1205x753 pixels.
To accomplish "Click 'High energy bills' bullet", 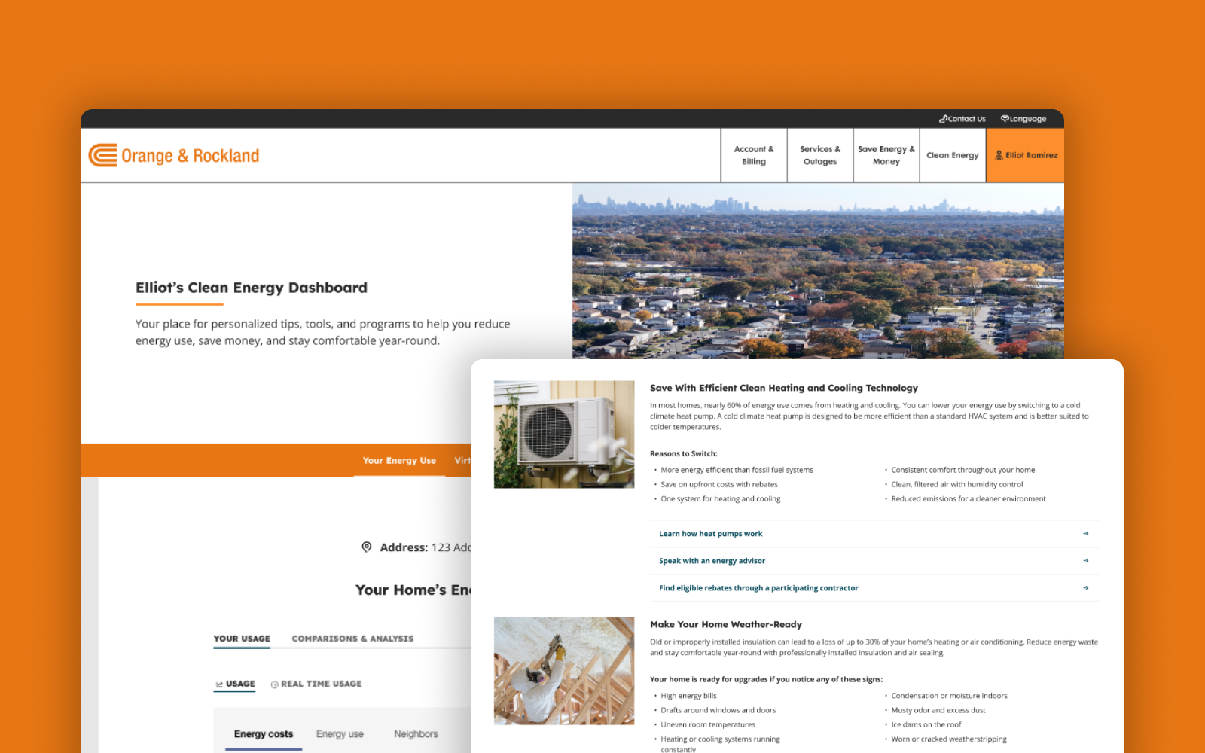I will (x=689, y=696).
